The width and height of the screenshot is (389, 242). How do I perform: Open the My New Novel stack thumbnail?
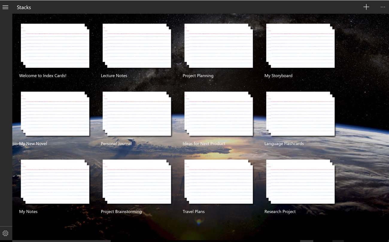pyautogui.click(x=55, y=114)
